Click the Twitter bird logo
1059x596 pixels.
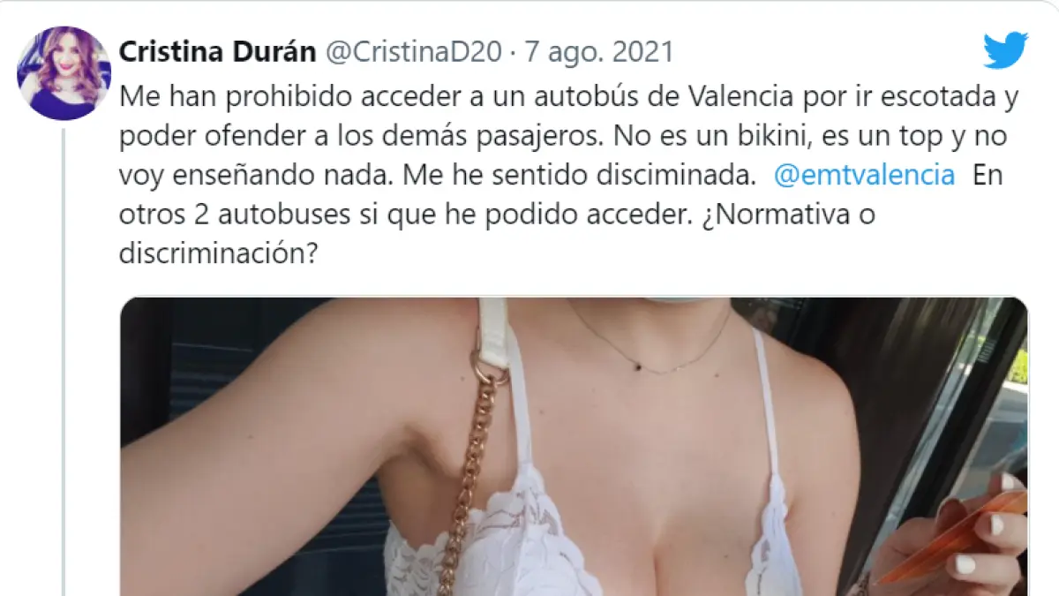[x=1006, y=50]
